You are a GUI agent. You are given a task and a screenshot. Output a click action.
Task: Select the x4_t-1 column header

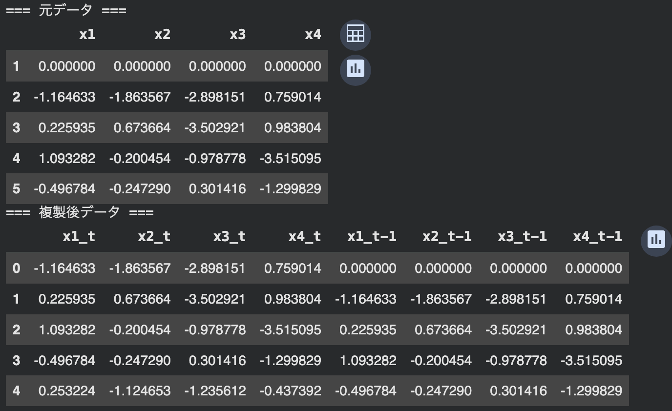[597, 237]
